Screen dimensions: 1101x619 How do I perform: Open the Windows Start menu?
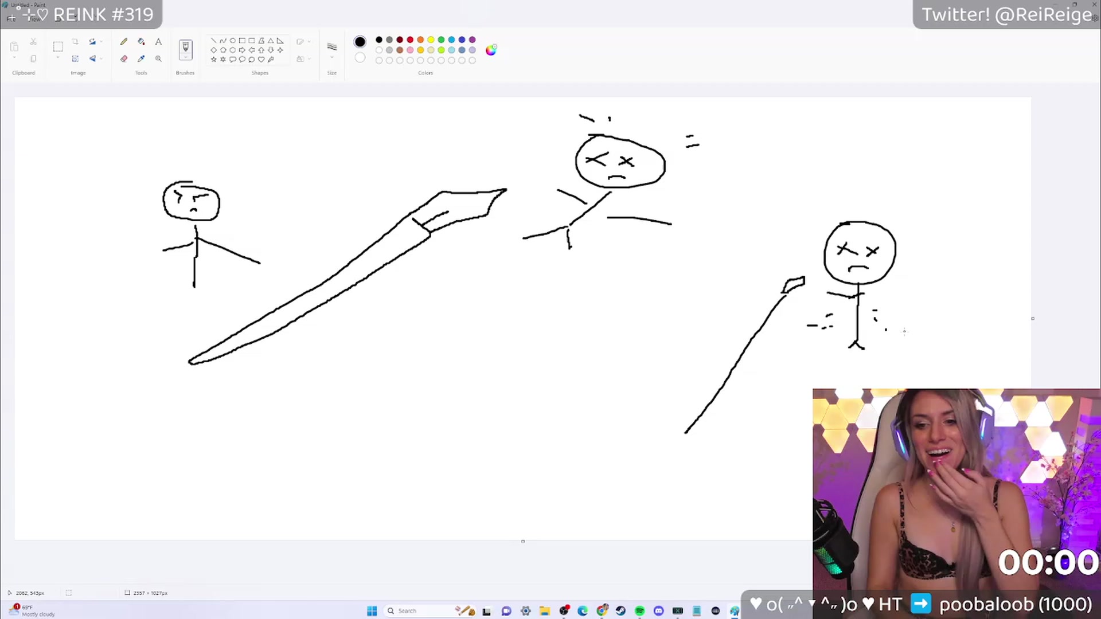coord(372,611)
